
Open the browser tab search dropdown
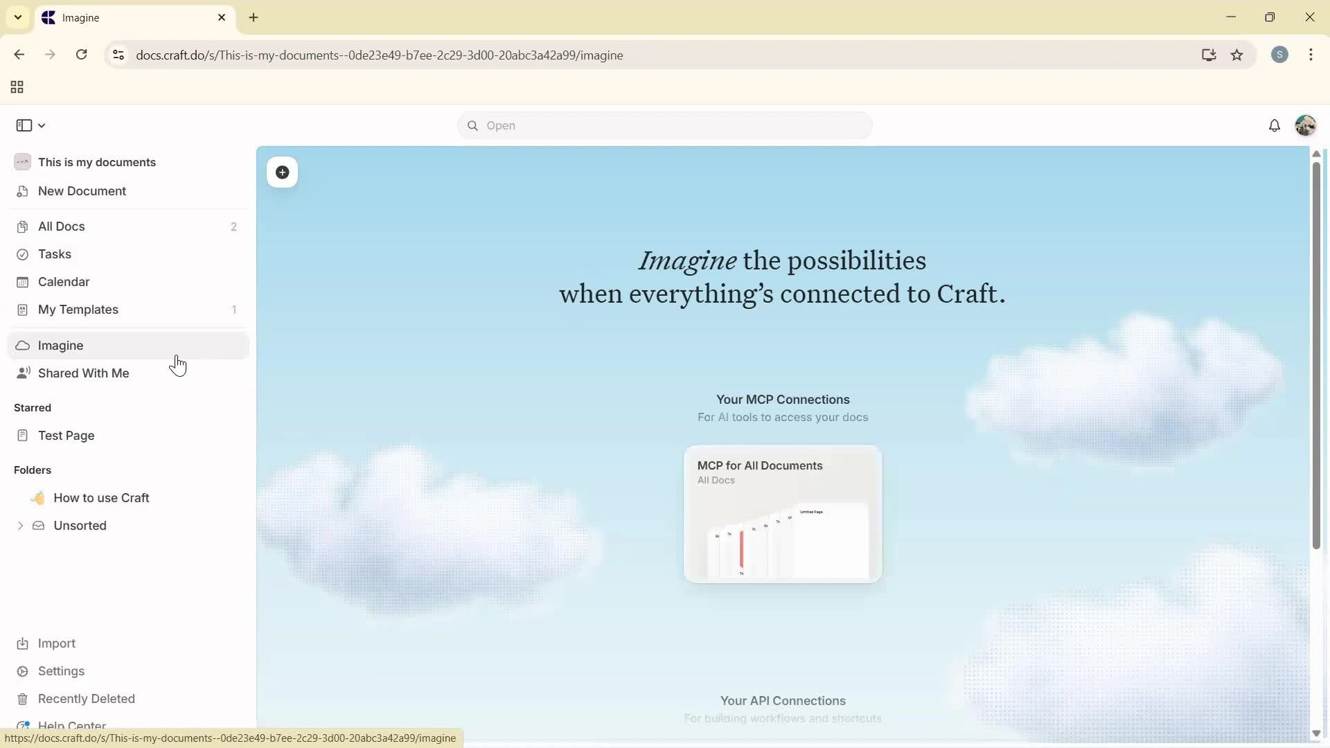point(18,17)
